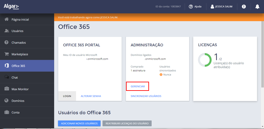264x129 pixels.
Task: Click the ALTERAR SENHA link
Action: click(91, 96)
